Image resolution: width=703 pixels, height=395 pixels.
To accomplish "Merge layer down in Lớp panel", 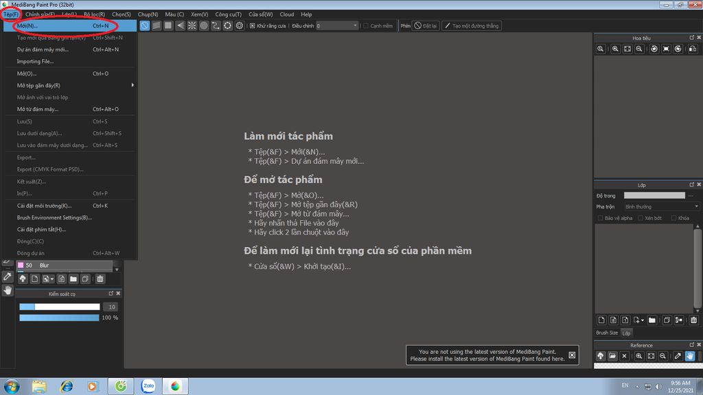I will coord(679,320).
